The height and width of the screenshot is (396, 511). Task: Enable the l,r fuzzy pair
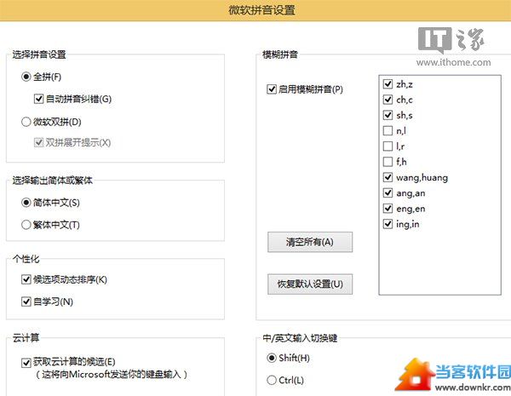(x=388, y=146)
